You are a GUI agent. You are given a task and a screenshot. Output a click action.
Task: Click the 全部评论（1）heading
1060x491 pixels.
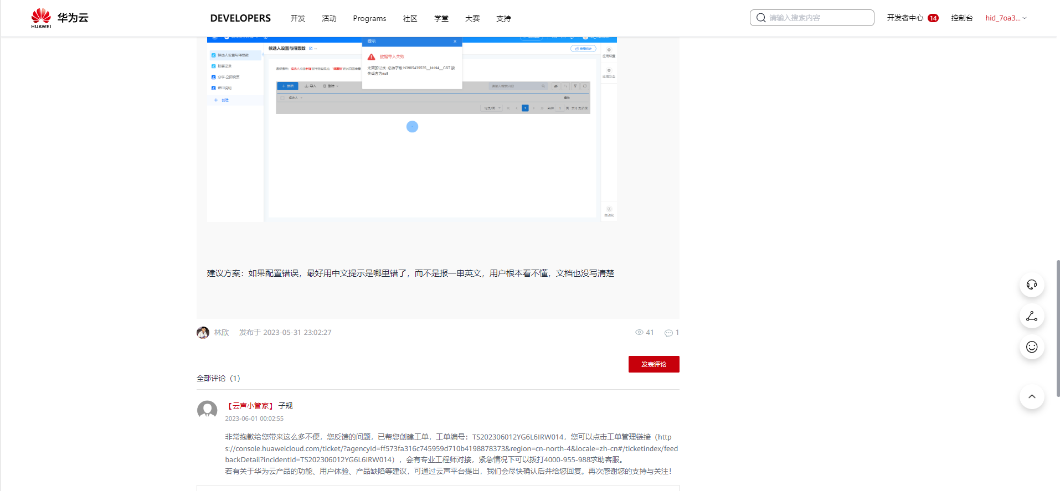pyautogui.click(x=219, y=378)
